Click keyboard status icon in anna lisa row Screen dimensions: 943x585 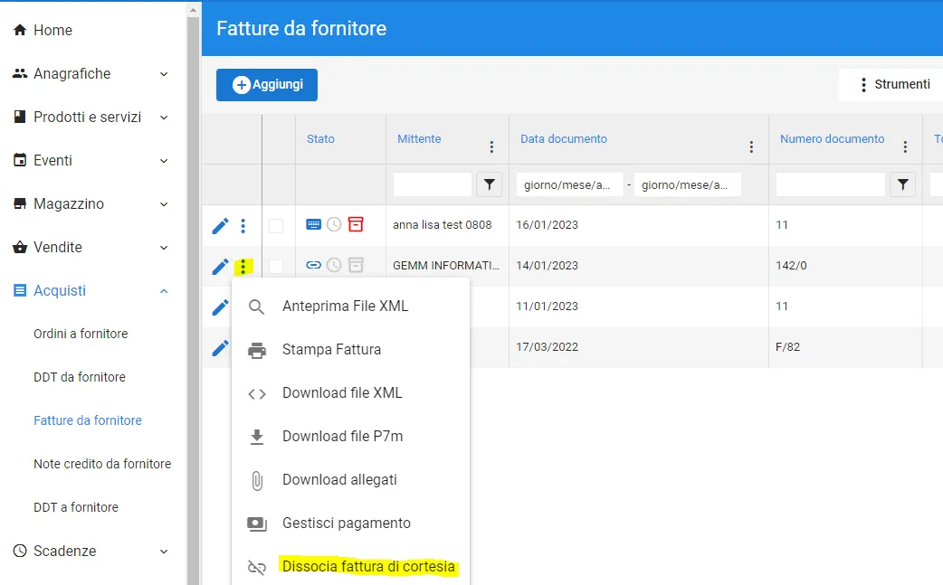(x=313, y=224)
